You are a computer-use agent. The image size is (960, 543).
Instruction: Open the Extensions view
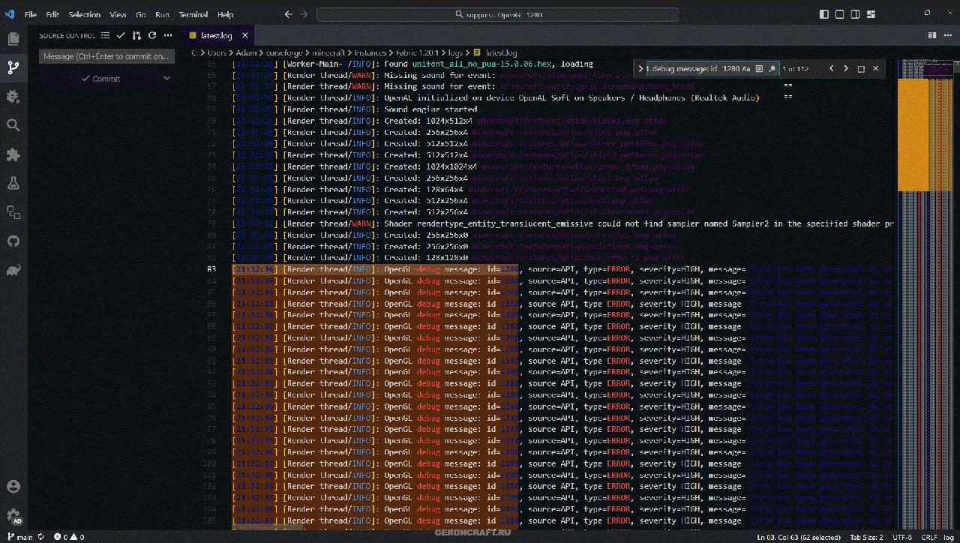(13, 154)
